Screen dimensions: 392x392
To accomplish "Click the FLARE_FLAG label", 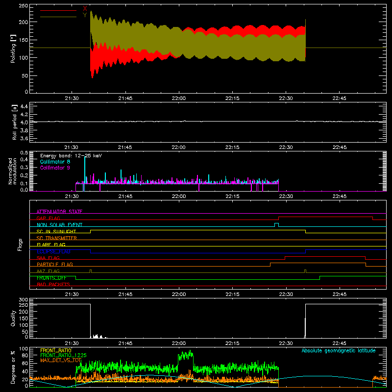I will click(51, 245).
